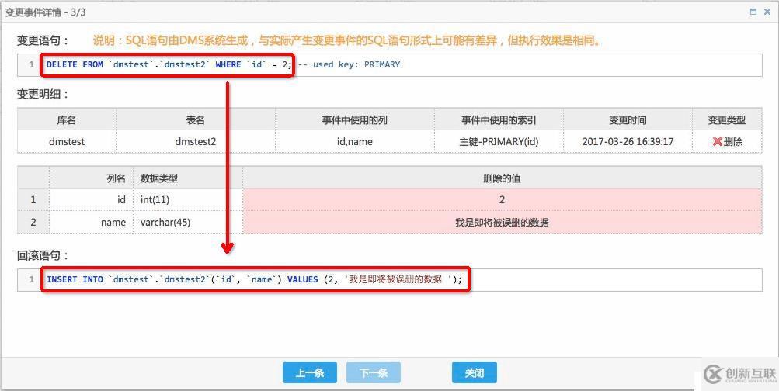Close the dialog with the X icon
The height and width of the screenshot is (391, 779).
tap(767, 12)
